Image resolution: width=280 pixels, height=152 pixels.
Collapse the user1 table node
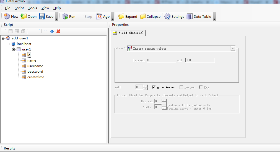13,49
